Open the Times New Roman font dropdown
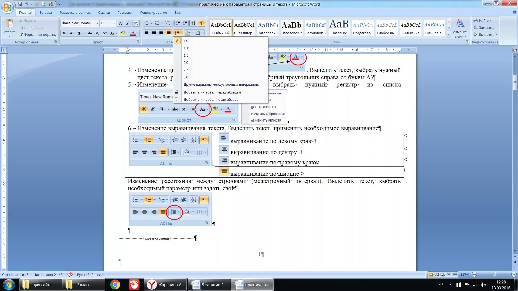Image resolution: width=518 pixels, height=291 pixels. (97, 23)
